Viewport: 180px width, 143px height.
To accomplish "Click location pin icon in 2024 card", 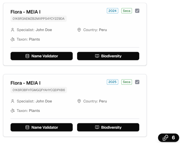I will click(79, 30).
